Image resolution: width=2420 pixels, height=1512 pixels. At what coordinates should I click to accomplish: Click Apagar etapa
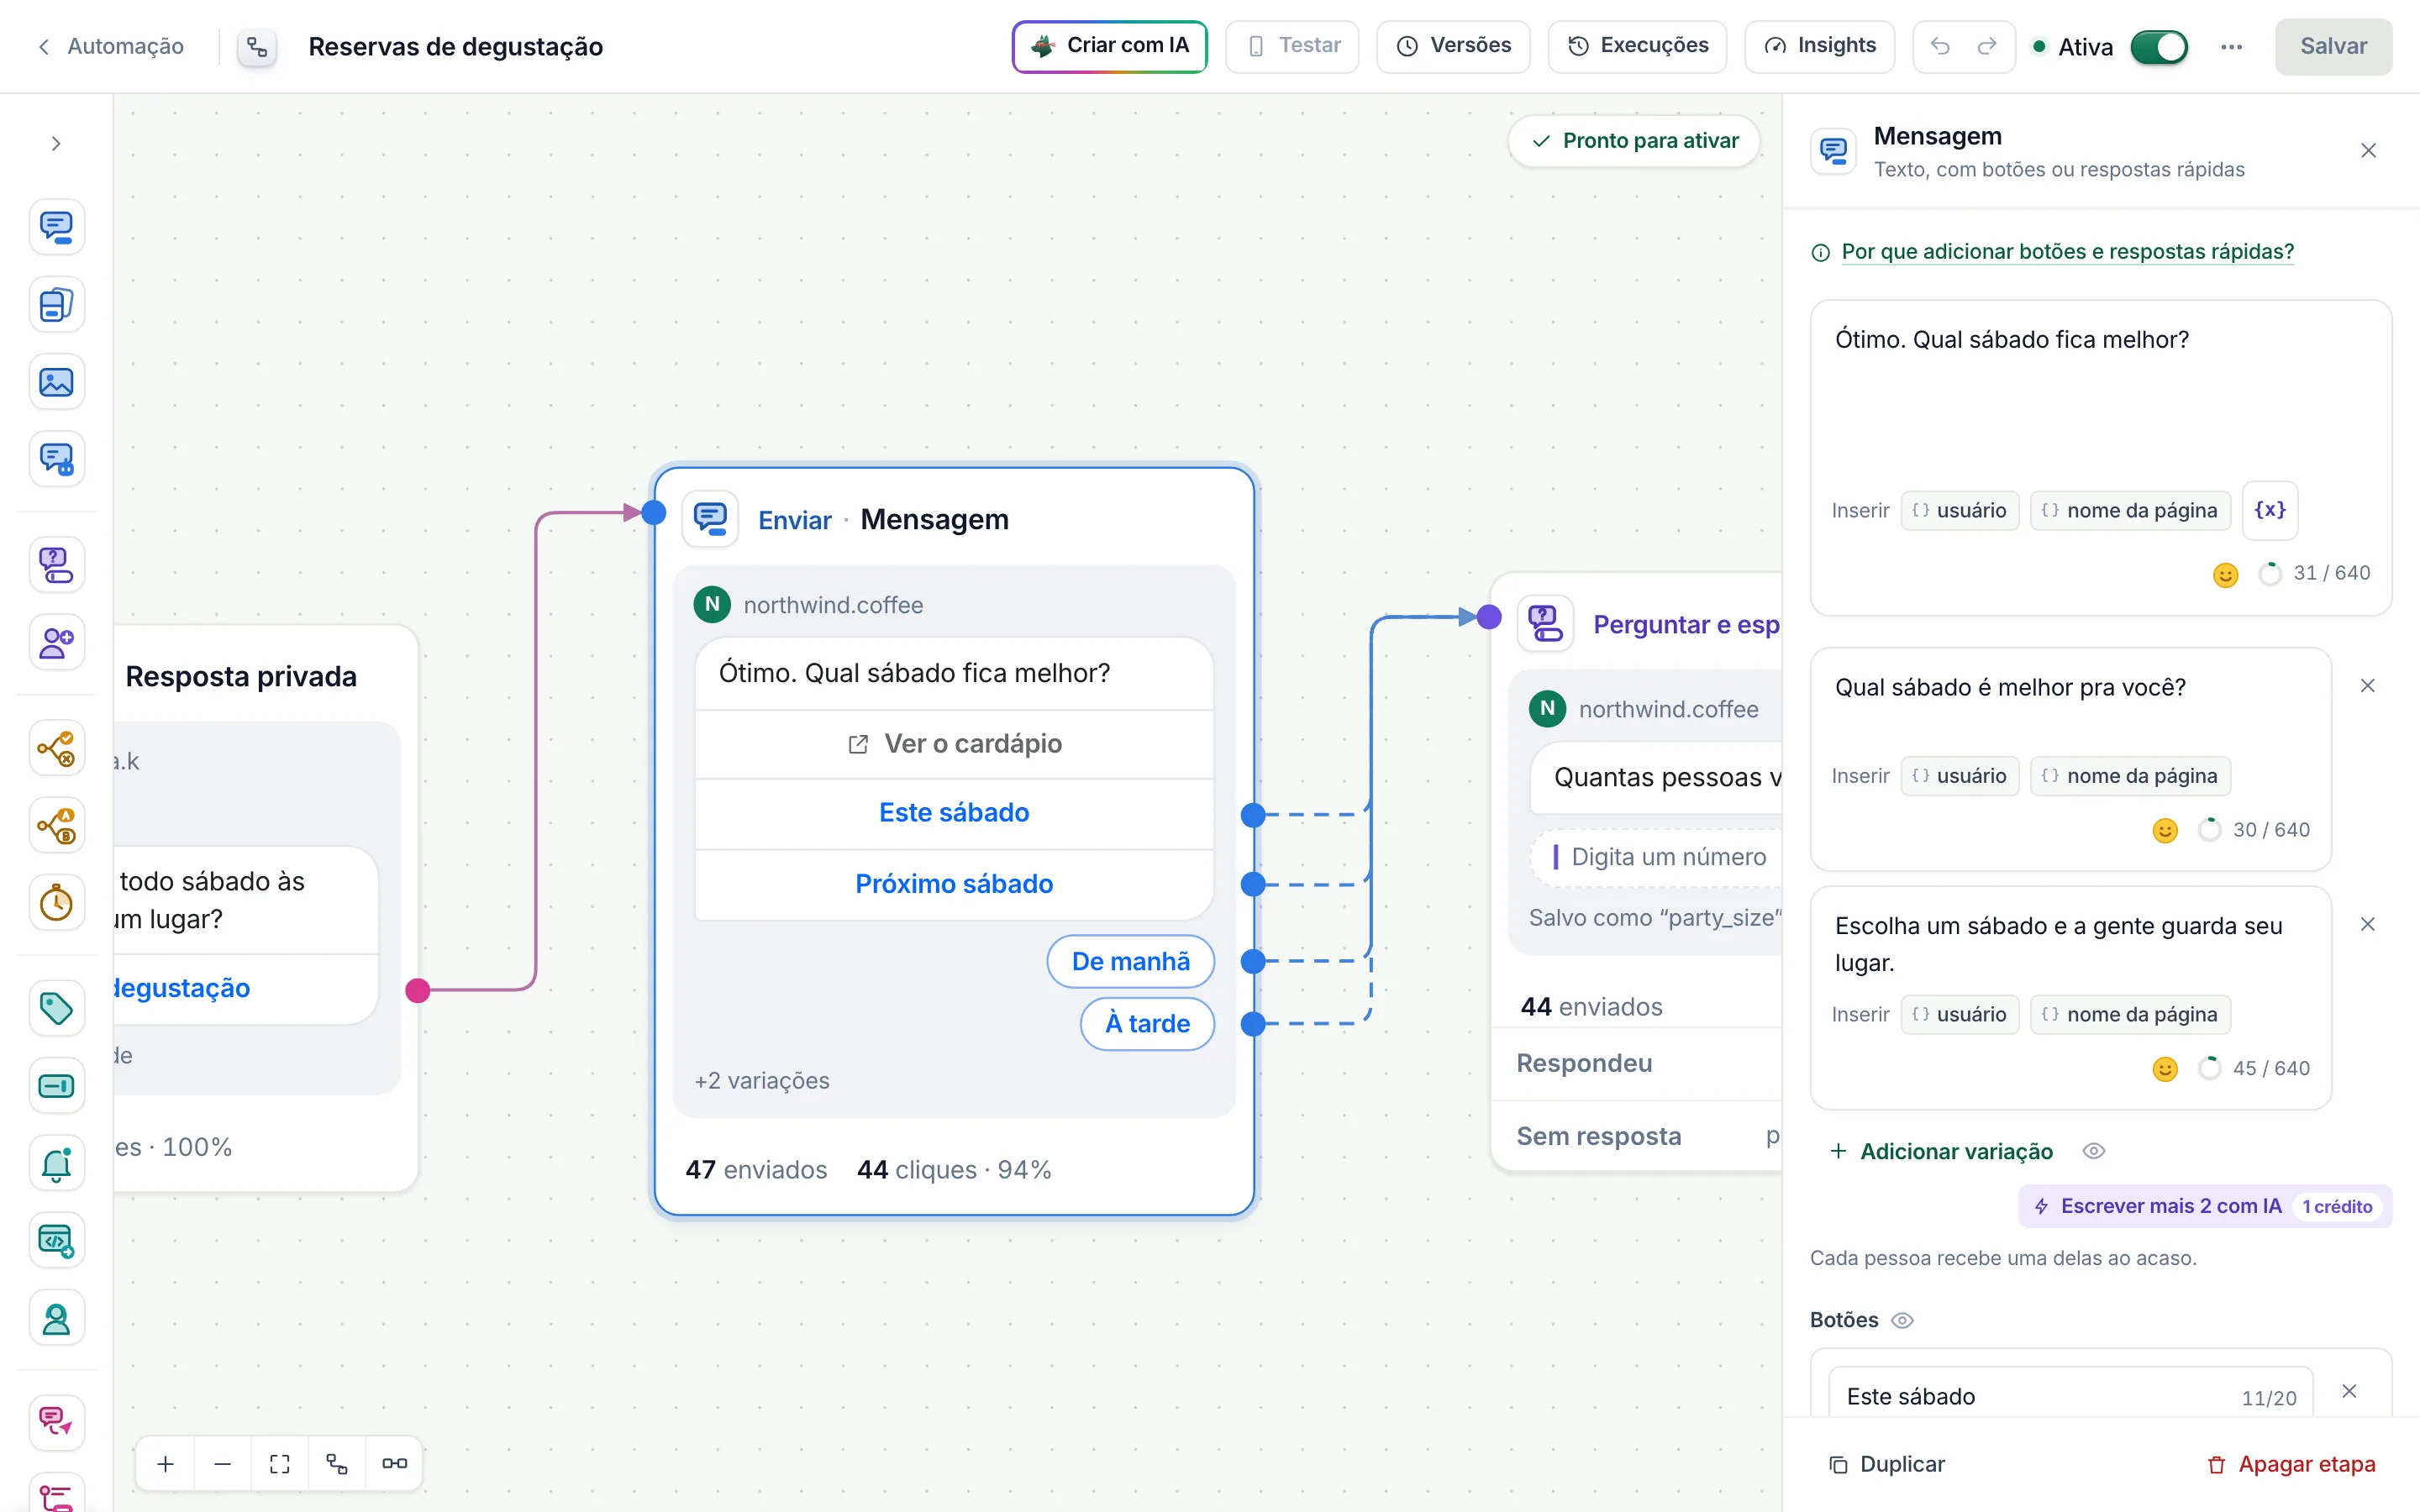point(2291,1464)
